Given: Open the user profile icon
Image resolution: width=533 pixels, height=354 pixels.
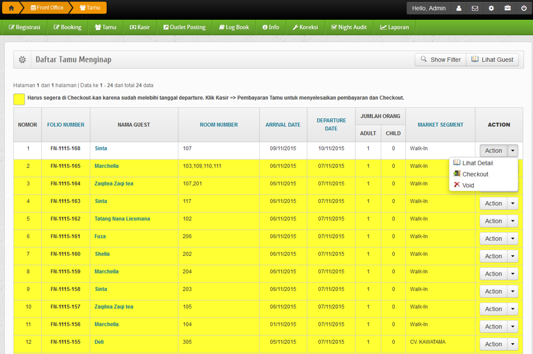Looking at the screenshot, I should [458, 8].
